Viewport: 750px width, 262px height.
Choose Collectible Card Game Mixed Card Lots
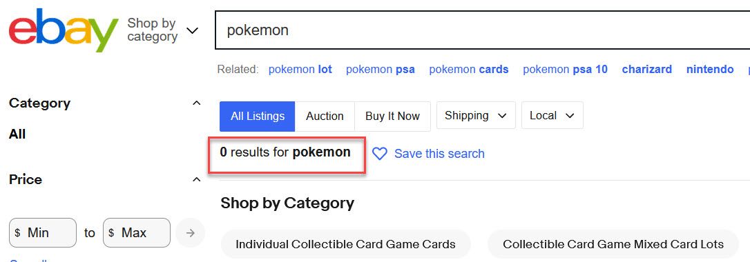pyautogui.click(x=613, y=244)
